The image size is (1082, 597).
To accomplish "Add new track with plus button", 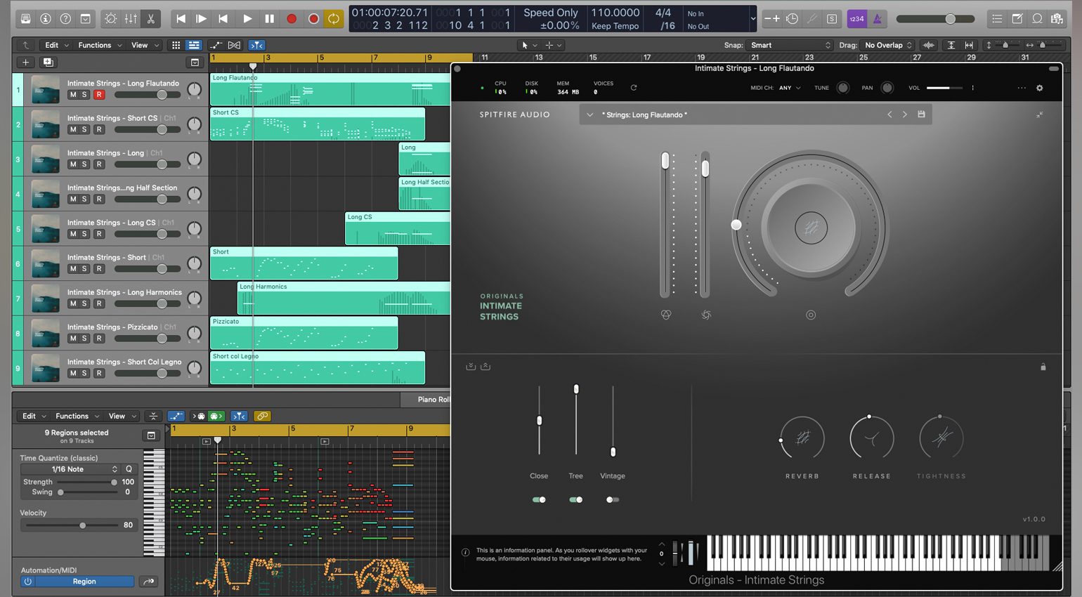I will tap(25, 63).
